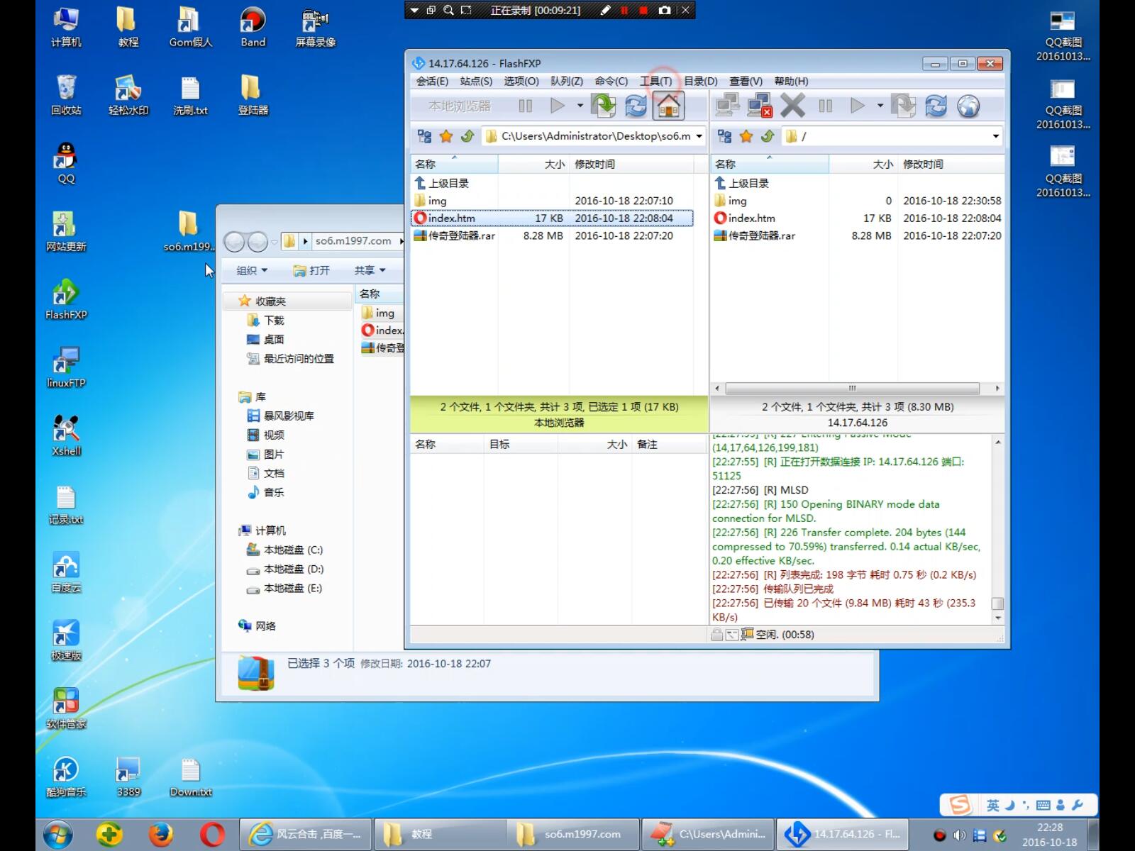Image resolution: width=1135 pixels, height=851 pixels.
Task: Open 命令(C) menu
Action: tap(611, 81)
